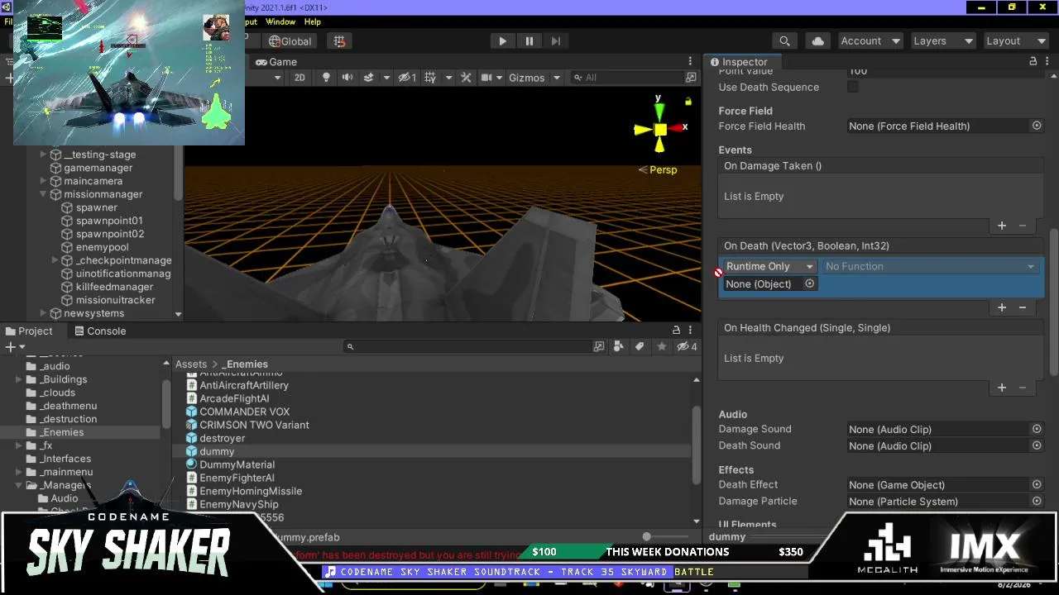1059x595 pixels.
Task: Select the dummy prefab asset
Action: click(217, 451)
